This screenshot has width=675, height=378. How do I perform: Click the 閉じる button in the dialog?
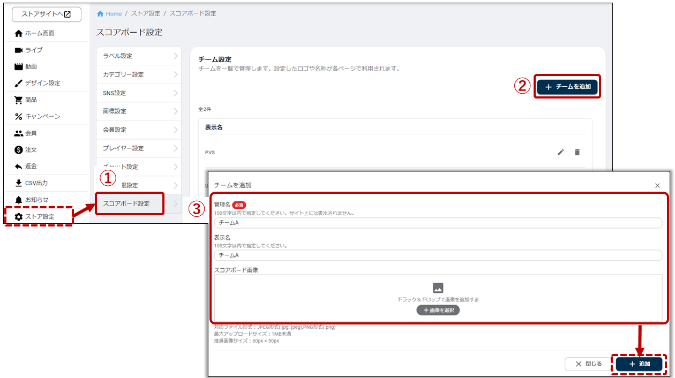[588, 364]
